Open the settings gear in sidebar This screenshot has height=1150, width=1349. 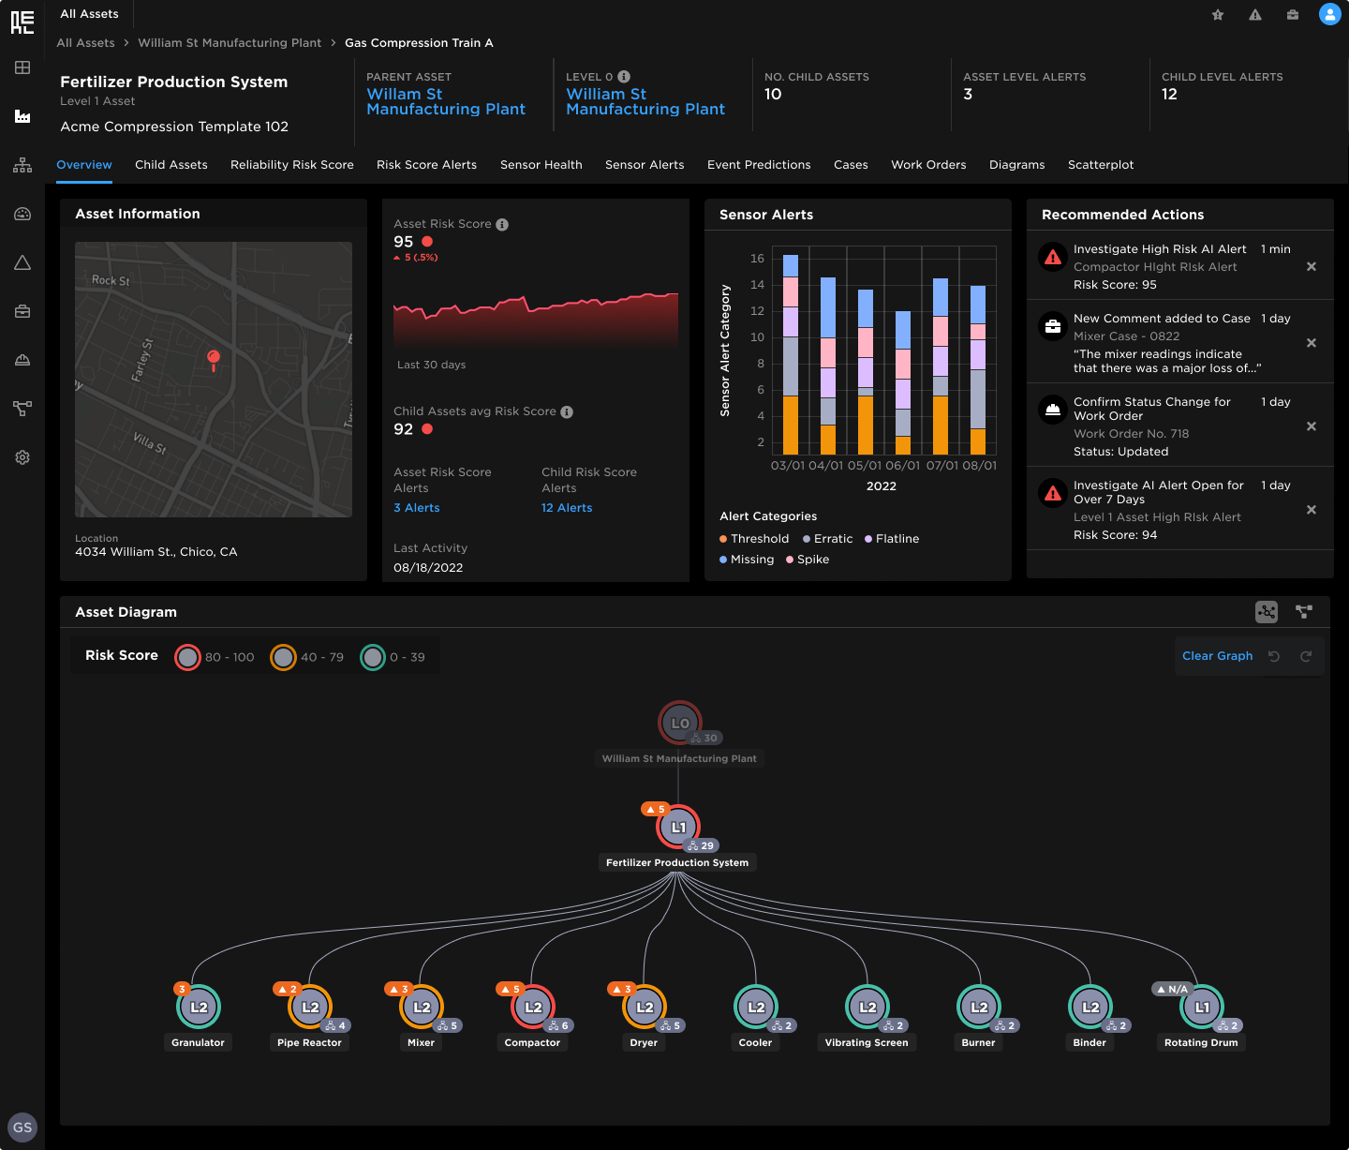22,457
